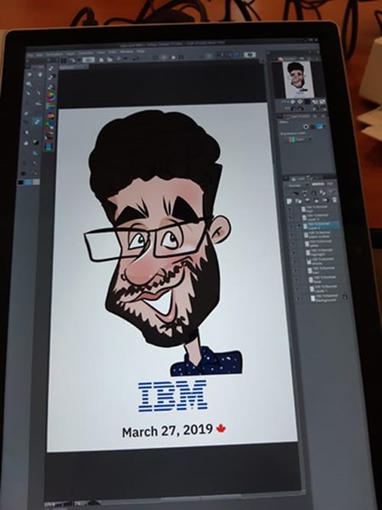Open the Layer menu in menu bar

(70, 54)
